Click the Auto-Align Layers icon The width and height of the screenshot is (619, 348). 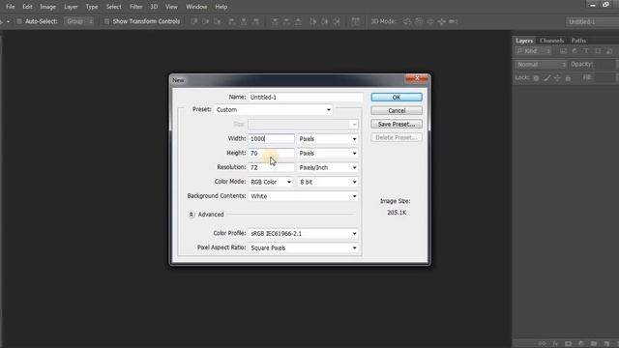pyautogui.click(x=355, y=21)
